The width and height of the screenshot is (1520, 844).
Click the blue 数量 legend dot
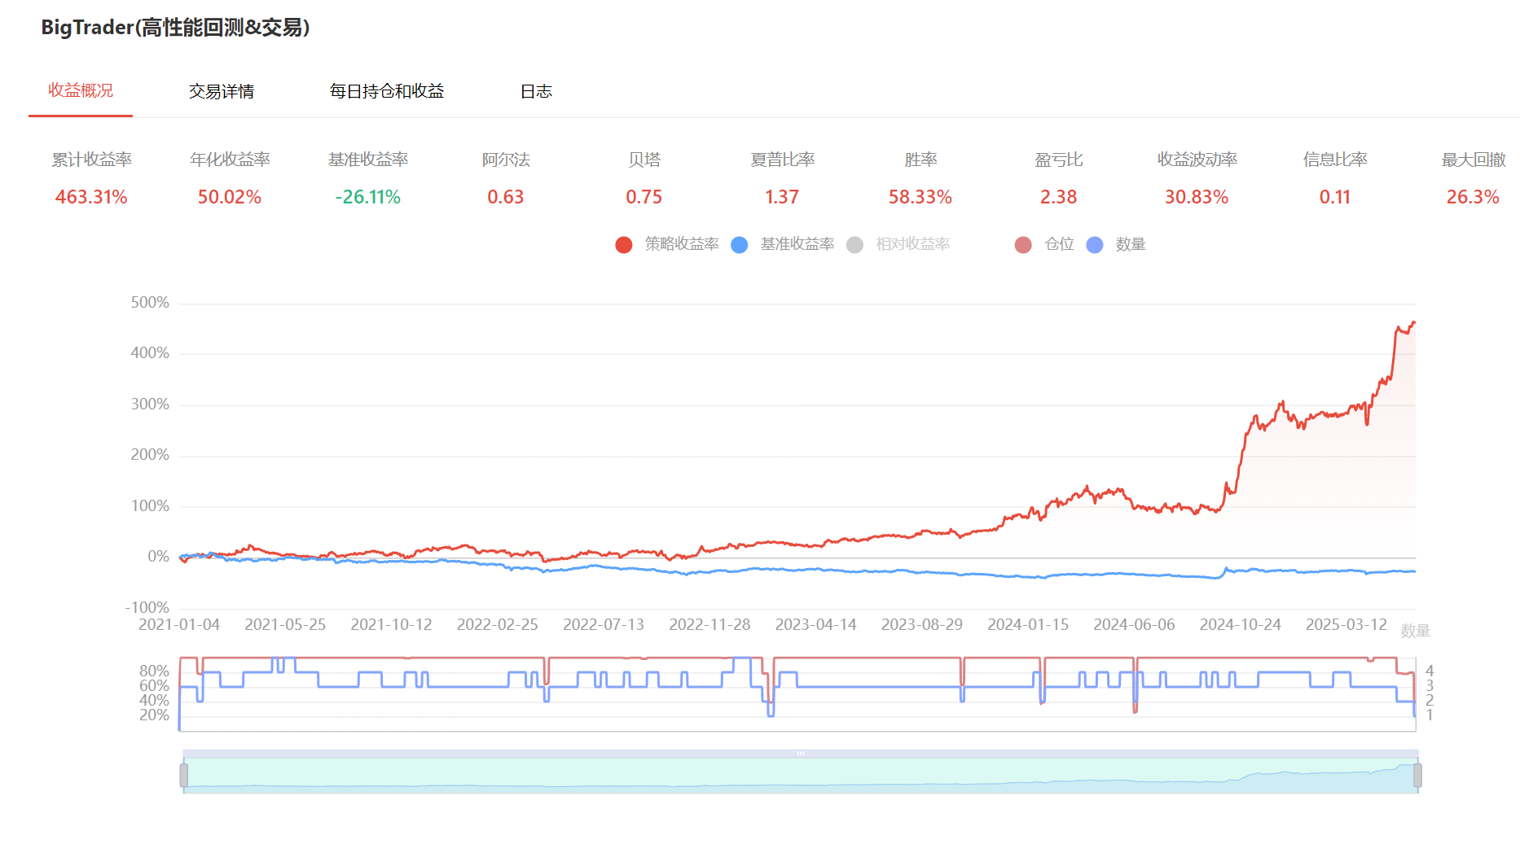point(1095,245)
